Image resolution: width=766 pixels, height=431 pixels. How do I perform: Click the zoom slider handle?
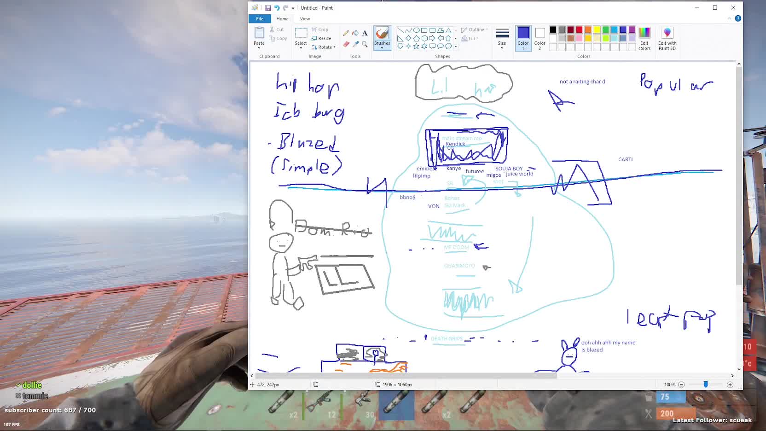(x=705, y=384)
